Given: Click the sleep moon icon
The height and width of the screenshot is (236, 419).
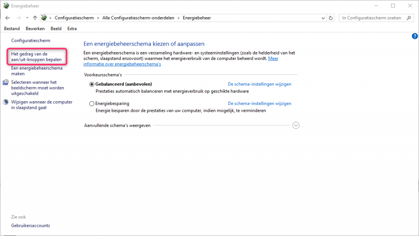Looking at the screenshot, I should tap(5, 102).
